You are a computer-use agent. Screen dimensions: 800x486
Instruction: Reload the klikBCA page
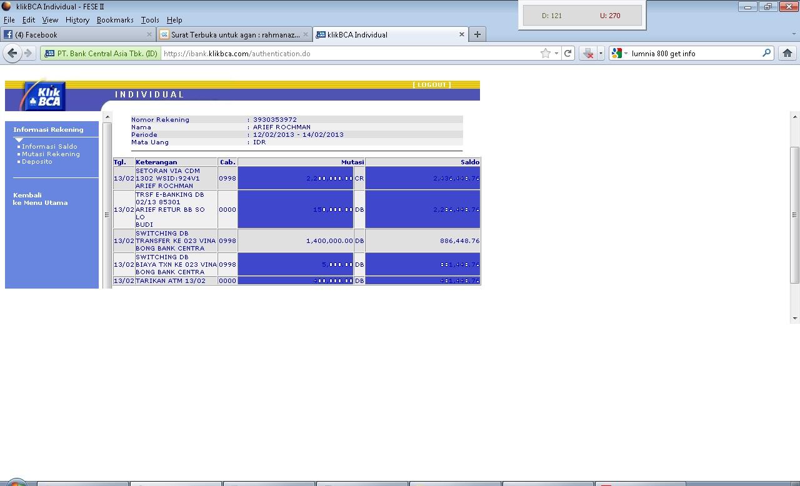point(567,54)
